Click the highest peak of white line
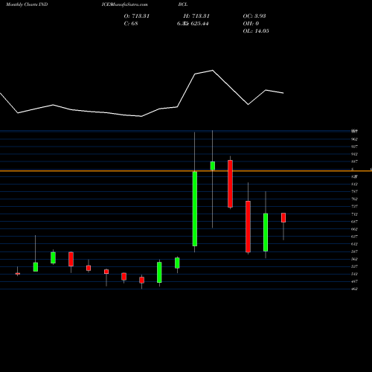The width and height of the screenshot is (372, 372). [213, 70]
